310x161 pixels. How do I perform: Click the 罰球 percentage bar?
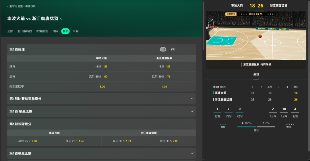pos(256,127)
